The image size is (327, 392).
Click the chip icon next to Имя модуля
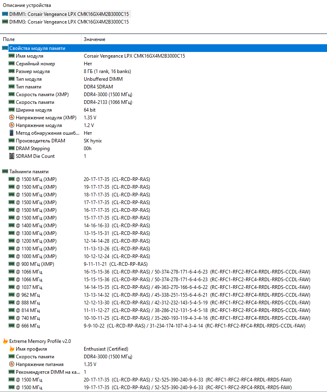coord(11,56)
